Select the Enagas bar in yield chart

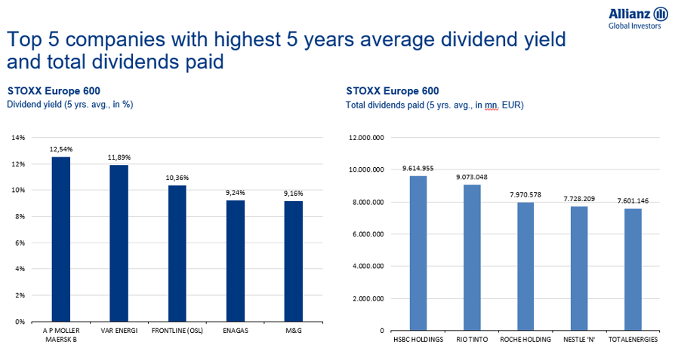[236, 261]
